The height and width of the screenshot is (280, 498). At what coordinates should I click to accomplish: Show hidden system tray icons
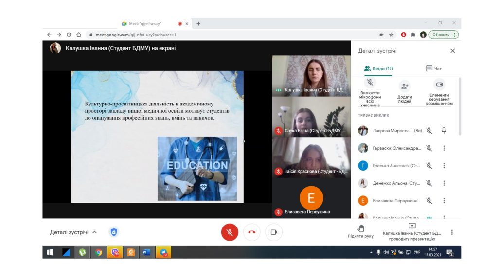[x=371, y=252]
